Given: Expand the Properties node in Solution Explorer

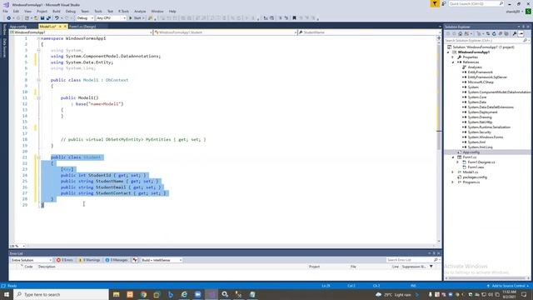Looking at the screenshot, I should point(453,57).
